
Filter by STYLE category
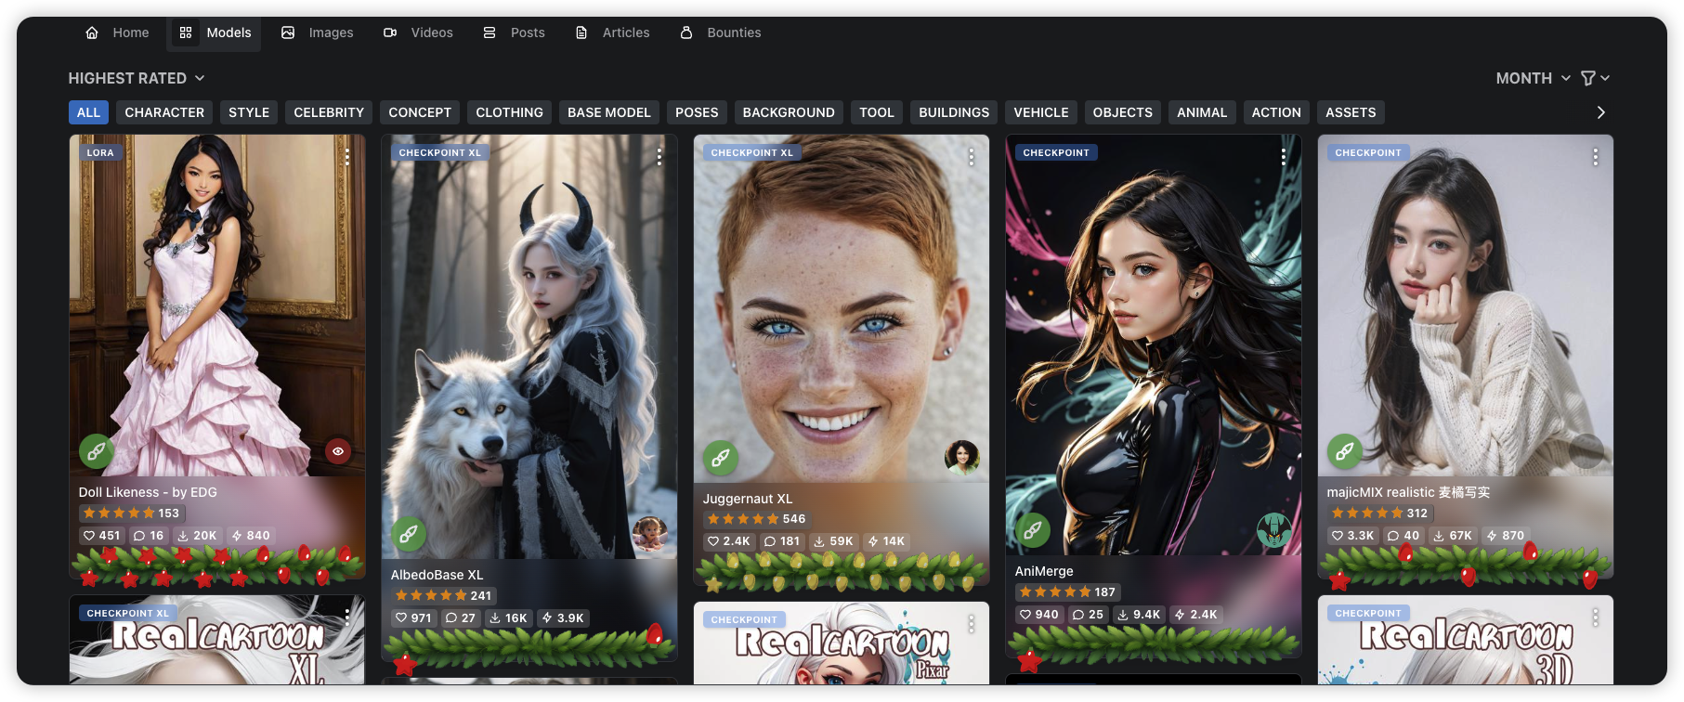click(x=249, y=112)
